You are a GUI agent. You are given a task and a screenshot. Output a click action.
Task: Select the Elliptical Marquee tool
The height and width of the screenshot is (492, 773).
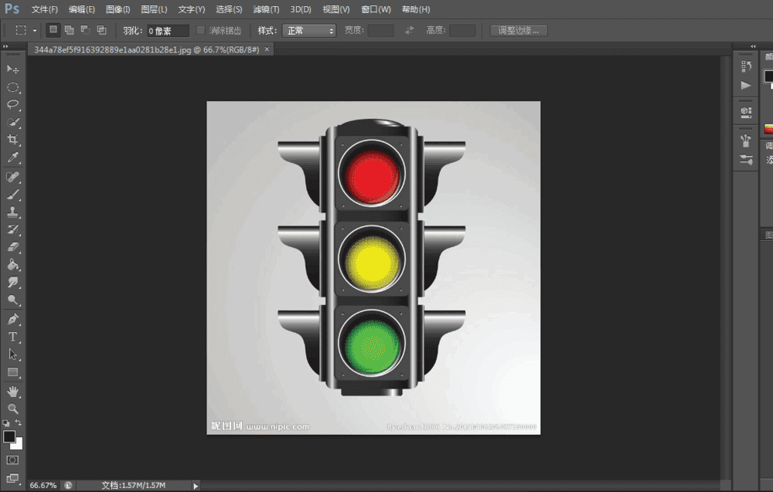(x=13, y=87)
